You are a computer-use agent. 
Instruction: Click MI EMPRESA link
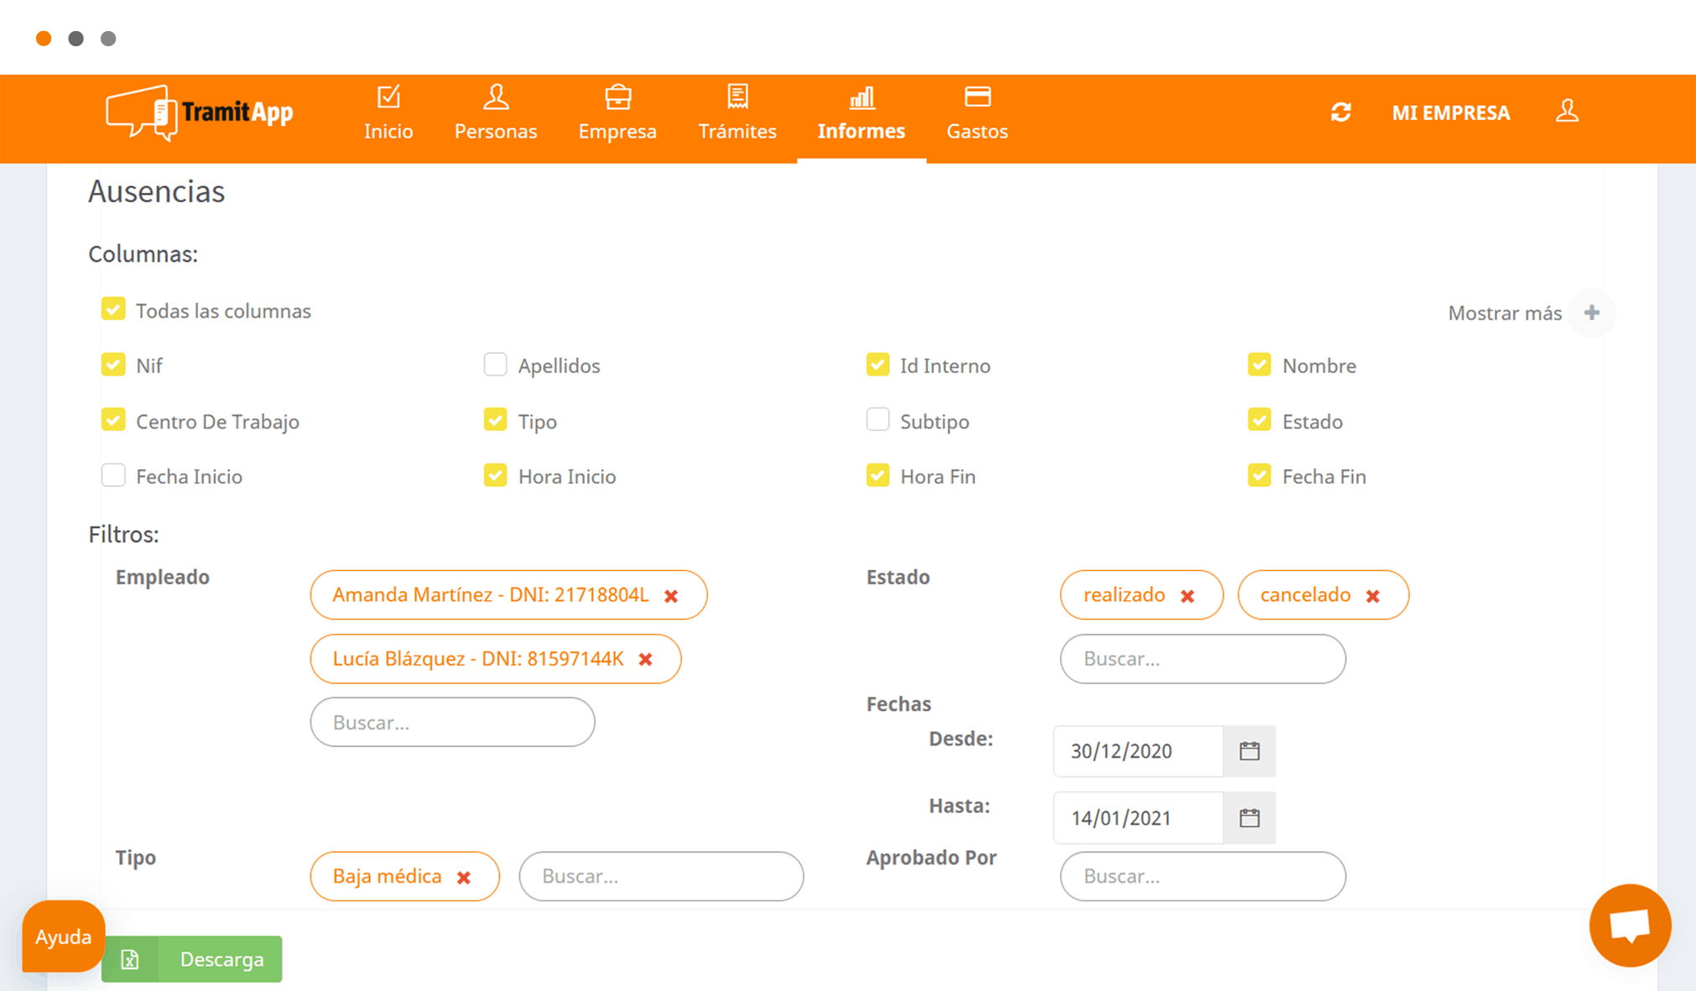click(1451, 112)
